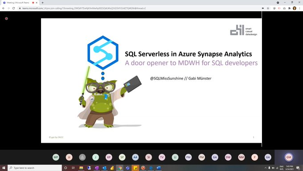303x171 pixels.
Task: Click the slide title SQL Serverless in Azure
Action: click(188, 54)
